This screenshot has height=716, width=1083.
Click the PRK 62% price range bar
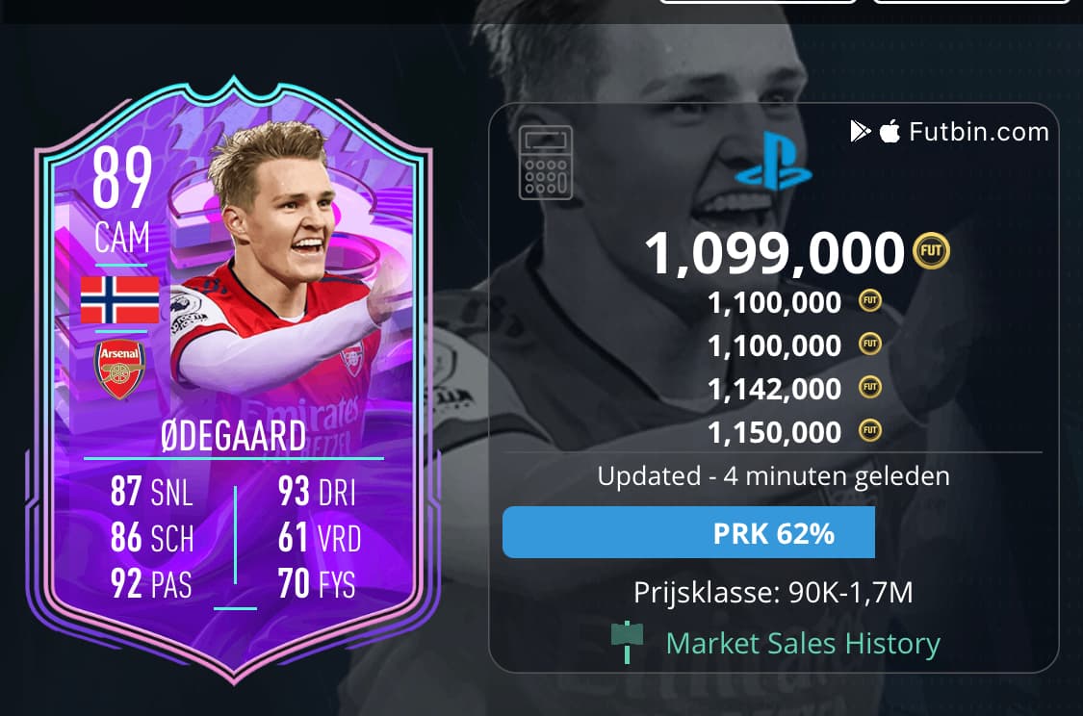click(688, 532)
